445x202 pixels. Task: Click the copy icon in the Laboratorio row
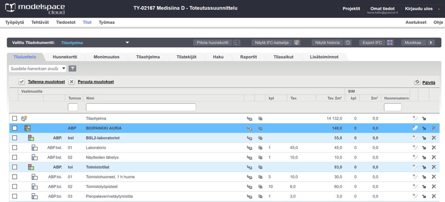260,148
